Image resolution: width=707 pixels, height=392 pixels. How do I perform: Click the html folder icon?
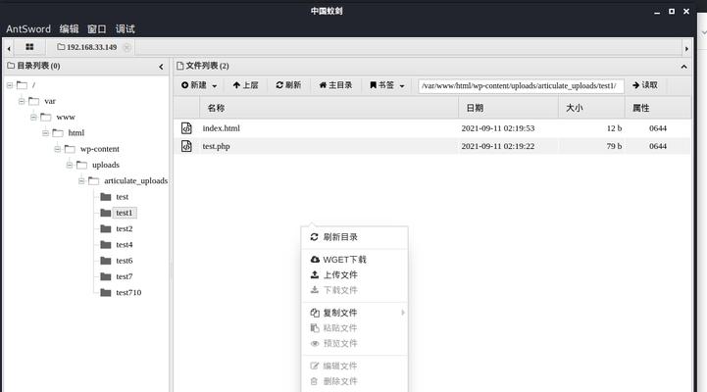(x=58, y=133)
